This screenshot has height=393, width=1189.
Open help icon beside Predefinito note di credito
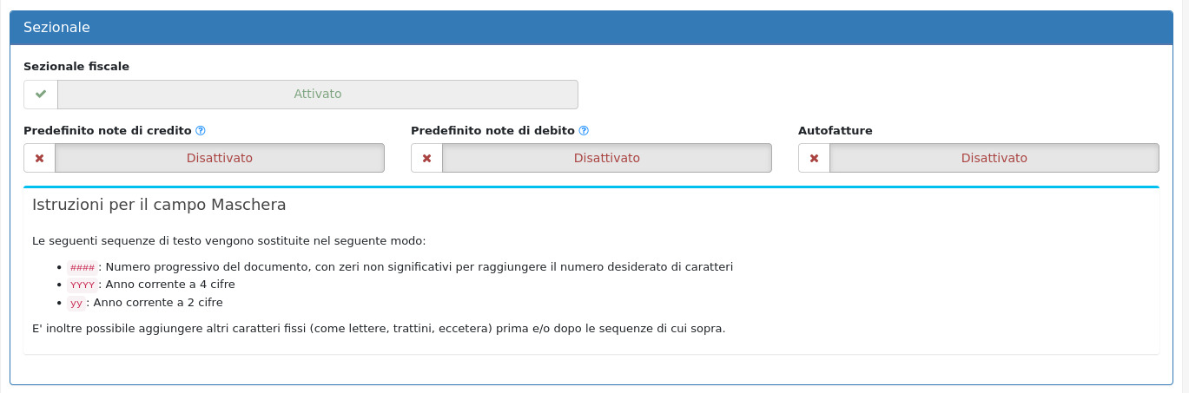201,131
